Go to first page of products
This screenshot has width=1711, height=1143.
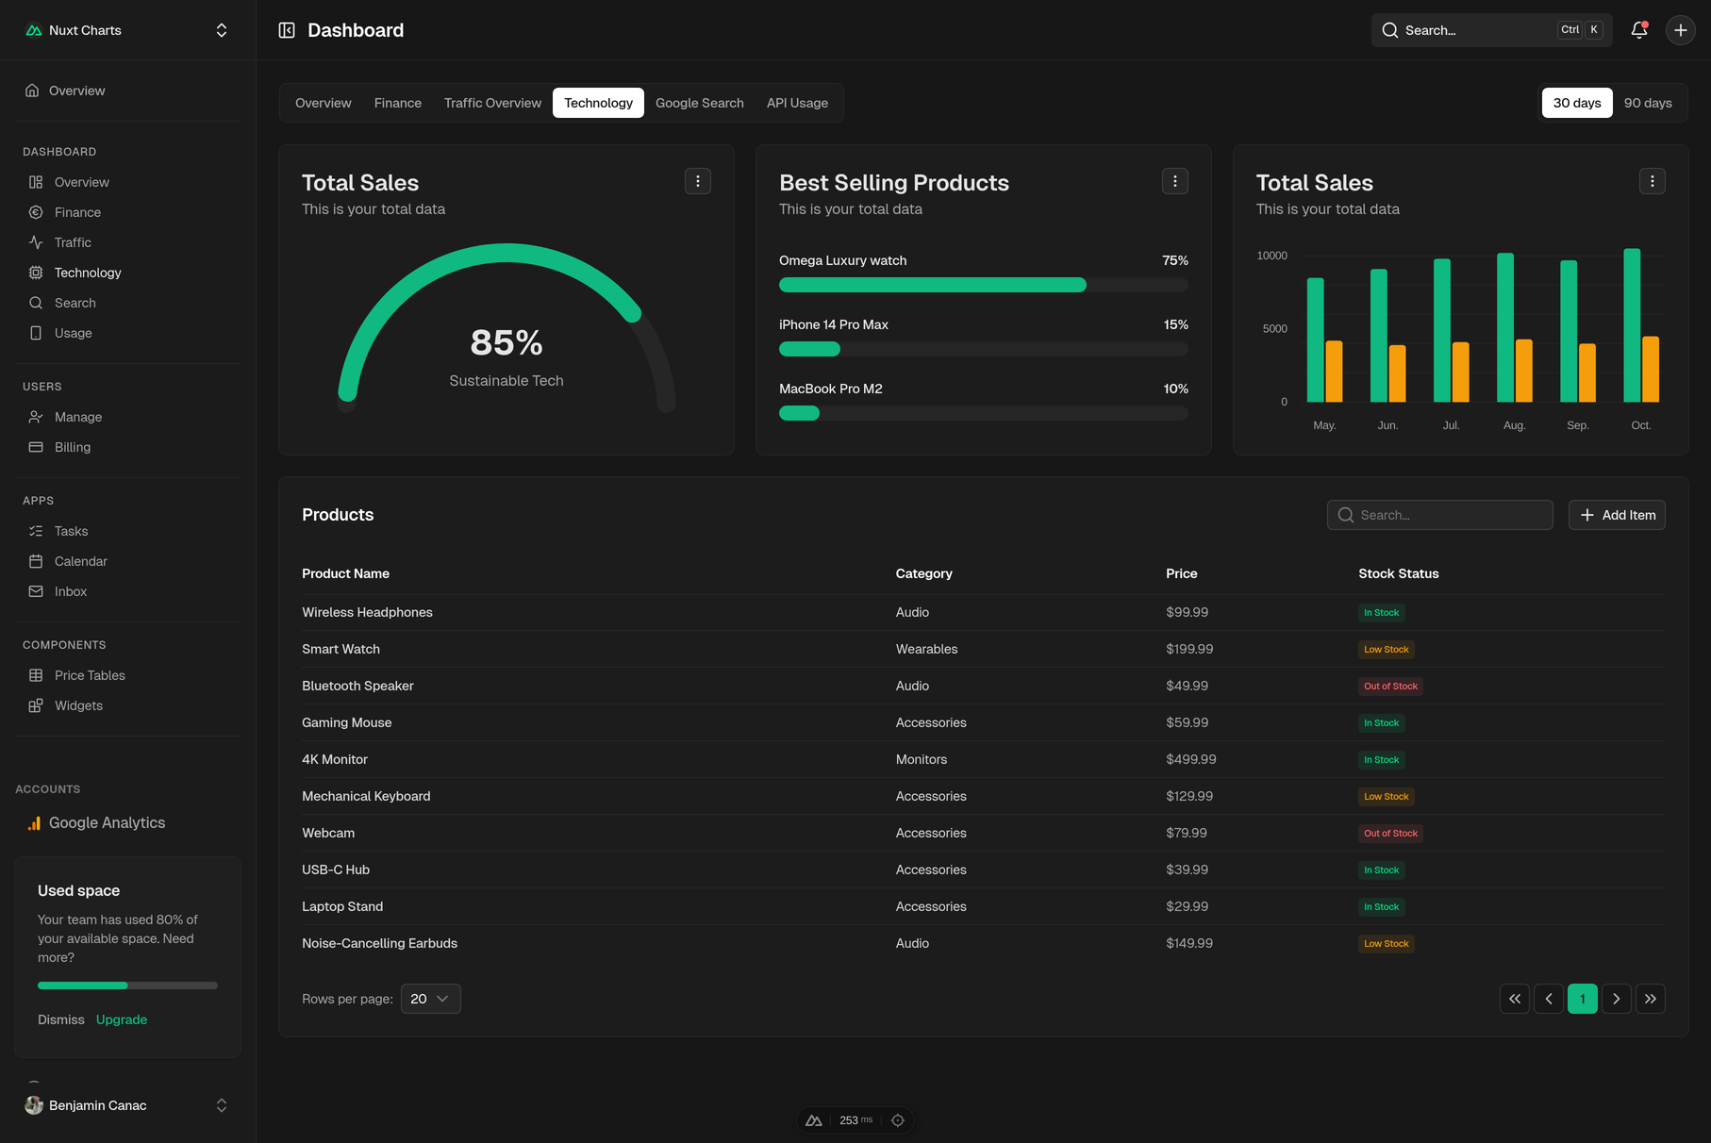tap(1514, 999)
